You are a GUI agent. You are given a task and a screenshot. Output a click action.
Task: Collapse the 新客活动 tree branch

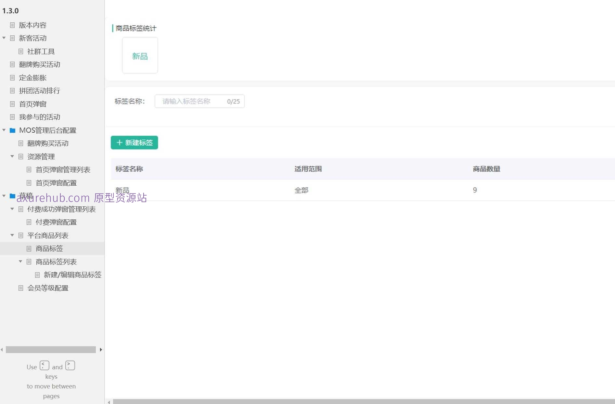pyautogui.click(x=4, y=38)
